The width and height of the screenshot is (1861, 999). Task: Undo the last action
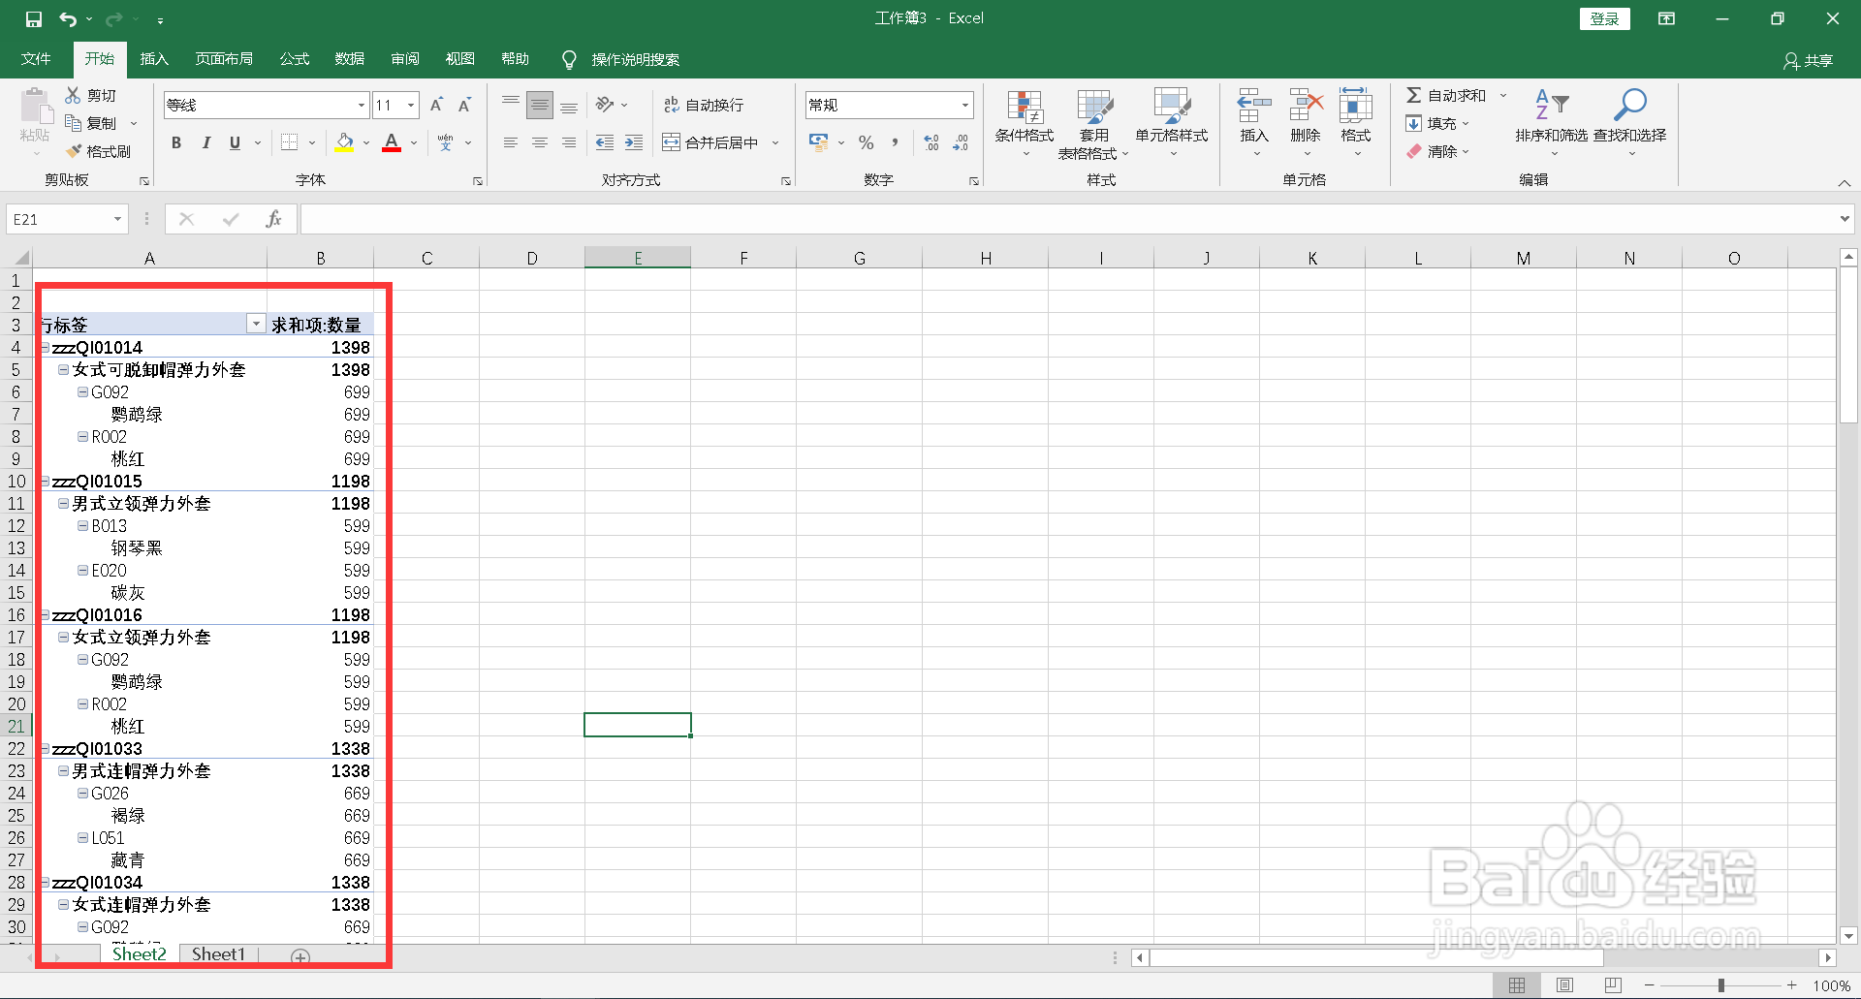68,18
